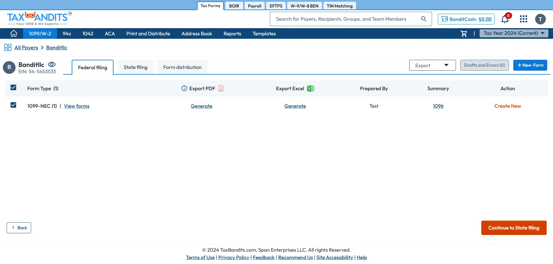Open the 1099/W-2 menu
This screenshot has height=264, width=553.
40,34
